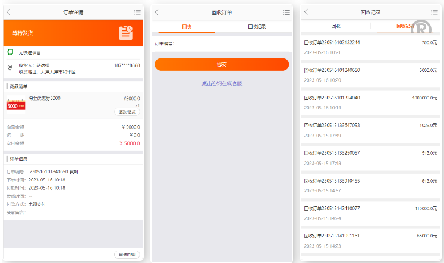Select the 回收 tab on 回收记录 page
This screenshot has height=263, width=444.
click(x=336, y=26)
